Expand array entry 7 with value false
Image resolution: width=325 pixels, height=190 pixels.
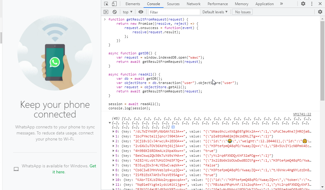click(113, 165)
